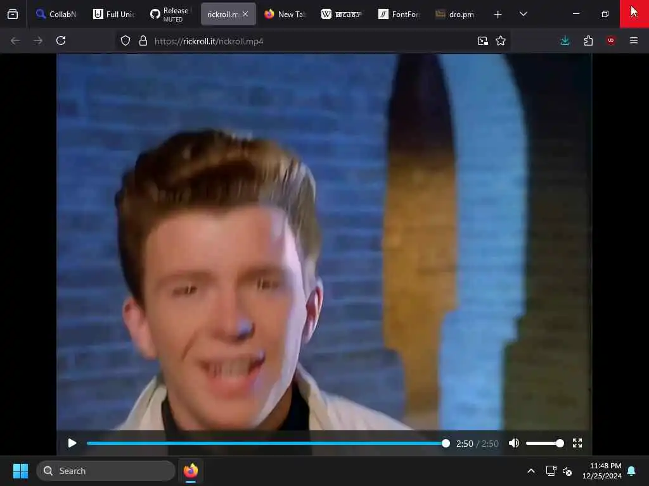Adjust the video volume slider
The width and height of the screenshot is (649, 486).
click(544, 444)
